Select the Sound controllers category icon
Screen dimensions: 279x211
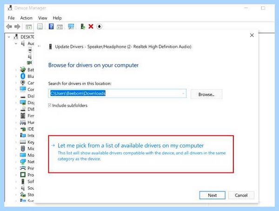pos(23,188)
